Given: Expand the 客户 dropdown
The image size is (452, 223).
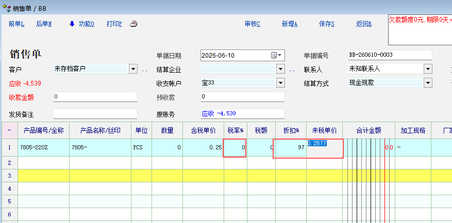Looking at the screenshot, I should (x=133, y=69).
